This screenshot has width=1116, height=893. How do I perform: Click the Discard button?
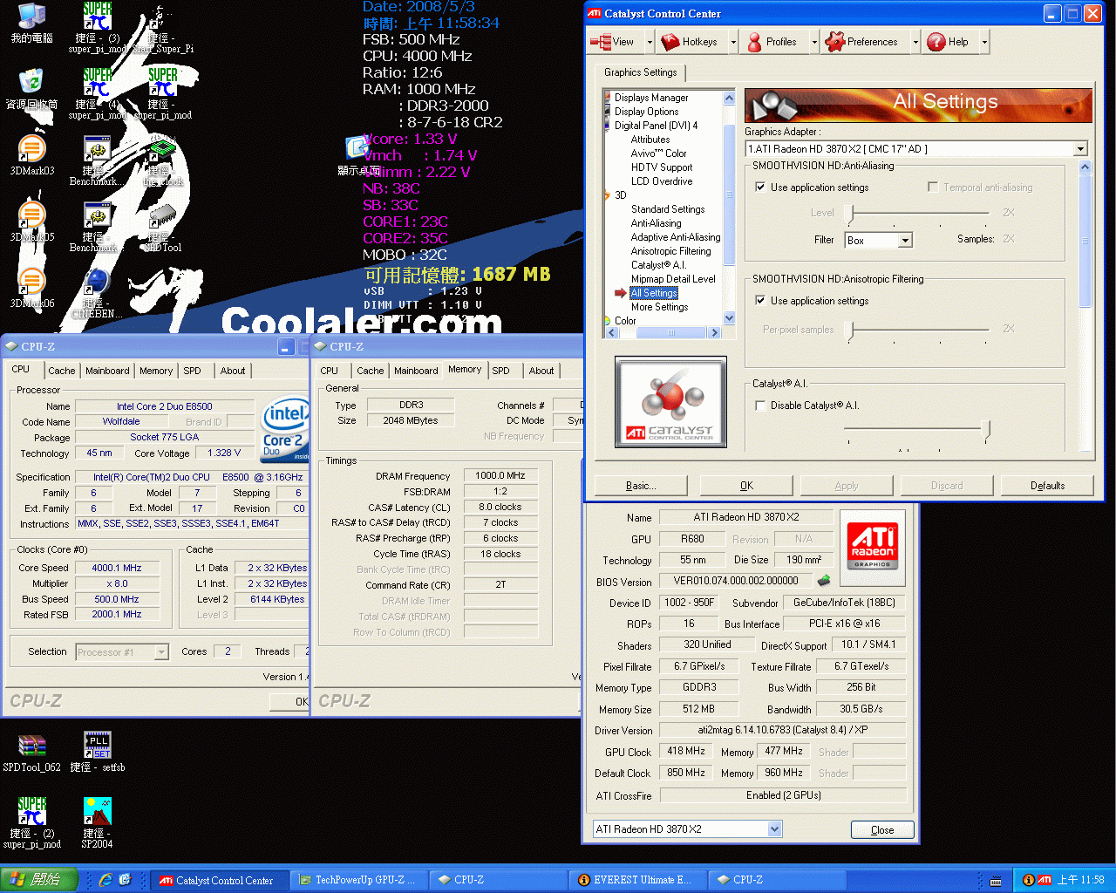[947, 486]
